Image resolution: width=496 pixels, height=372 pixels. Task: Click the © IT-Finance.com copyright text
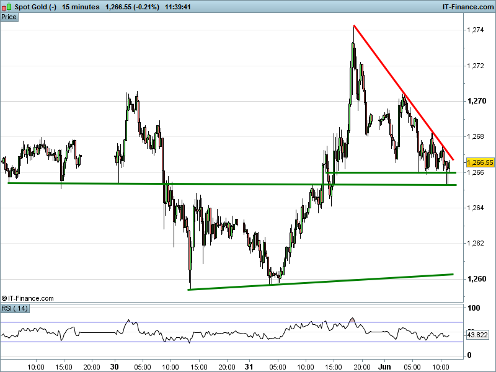[27, 298]
